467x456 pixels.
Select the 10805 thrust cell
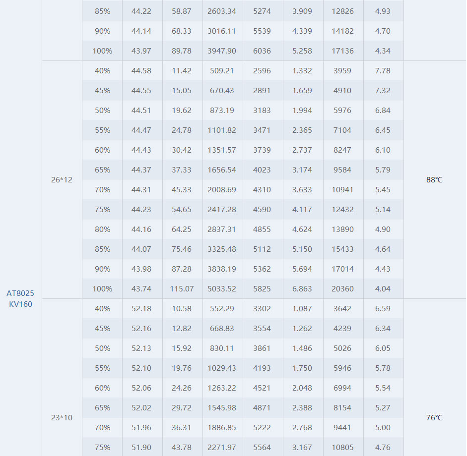point(342,448)
